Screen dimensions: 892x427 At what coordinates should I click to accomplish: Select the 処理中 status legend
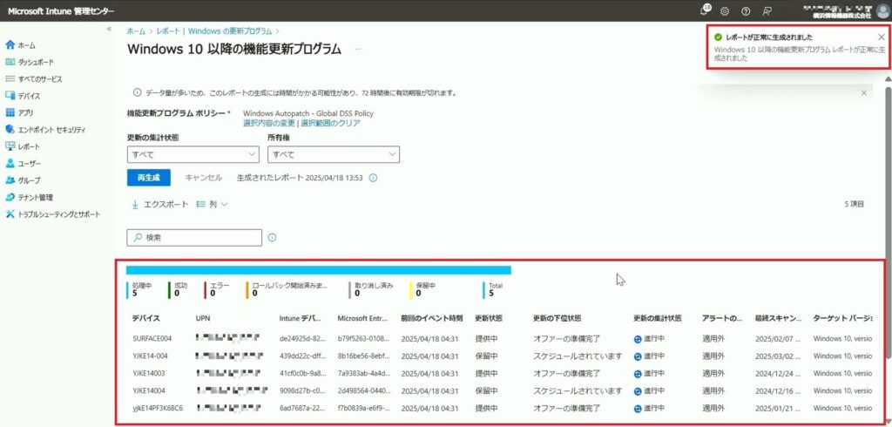pos(140,289)
